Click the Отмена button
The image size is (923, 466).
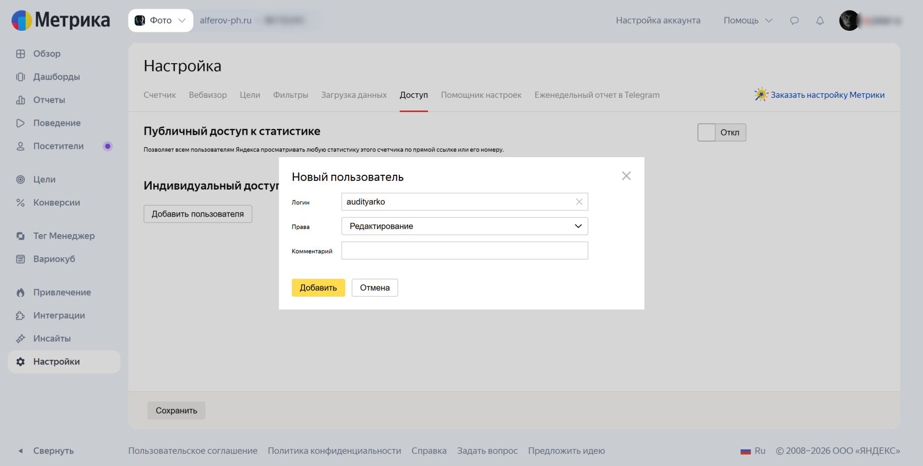pyautogui.click(x=375, y=288)
